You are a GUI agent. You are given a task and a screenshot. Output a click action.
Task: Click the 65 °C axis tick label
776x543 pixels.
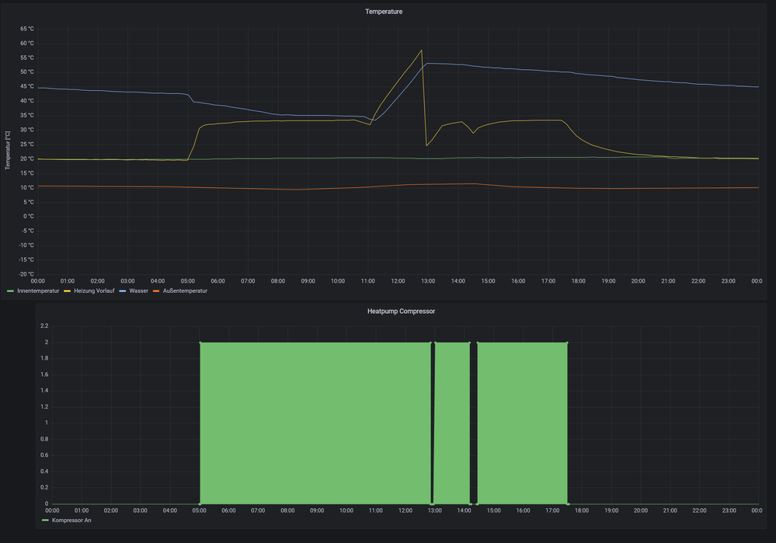tap(27, 29)
